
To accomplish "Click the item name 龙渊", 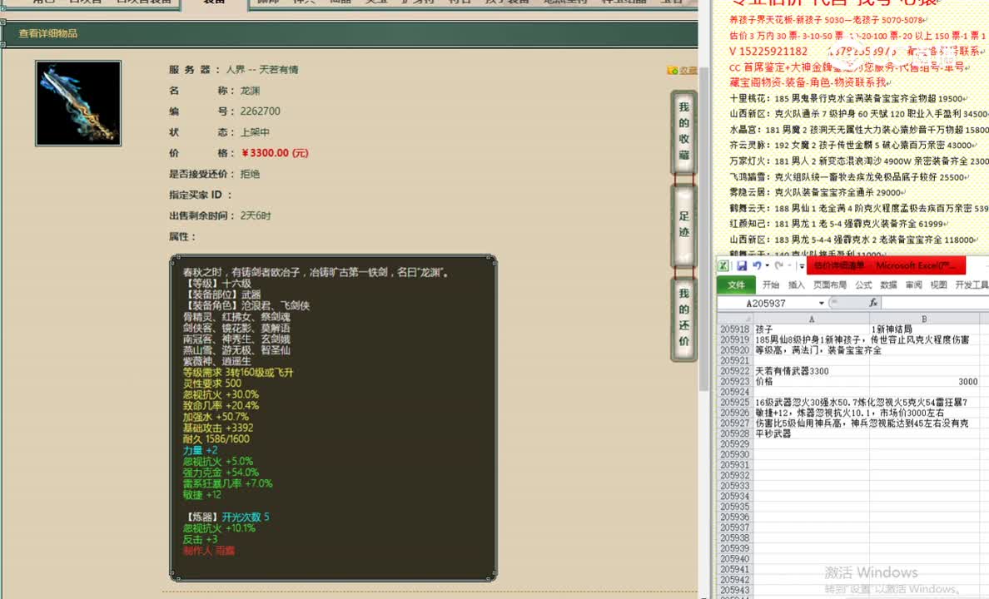I will (x=250, y=90).
